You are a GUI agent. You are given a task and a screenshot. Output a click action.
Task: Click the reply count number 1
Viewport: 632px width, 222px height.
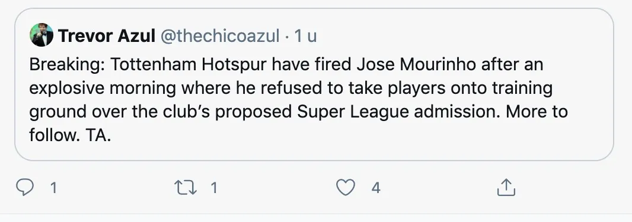pos(53,188)
